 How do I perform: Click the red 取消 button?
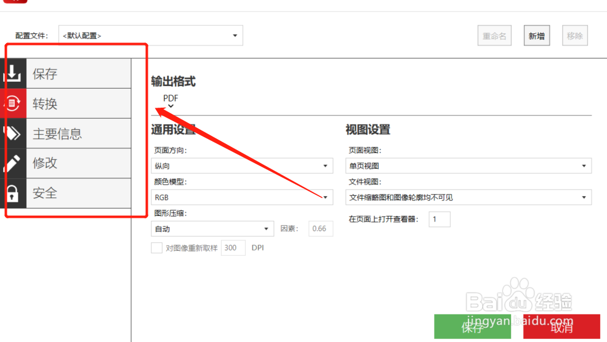pyautogui.click(x=561, y=327)
